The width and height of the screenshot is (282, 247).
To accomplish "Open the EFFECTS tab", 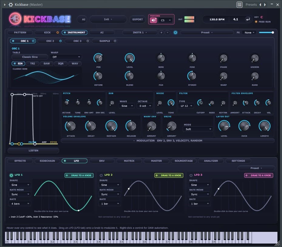I will 20,161.
